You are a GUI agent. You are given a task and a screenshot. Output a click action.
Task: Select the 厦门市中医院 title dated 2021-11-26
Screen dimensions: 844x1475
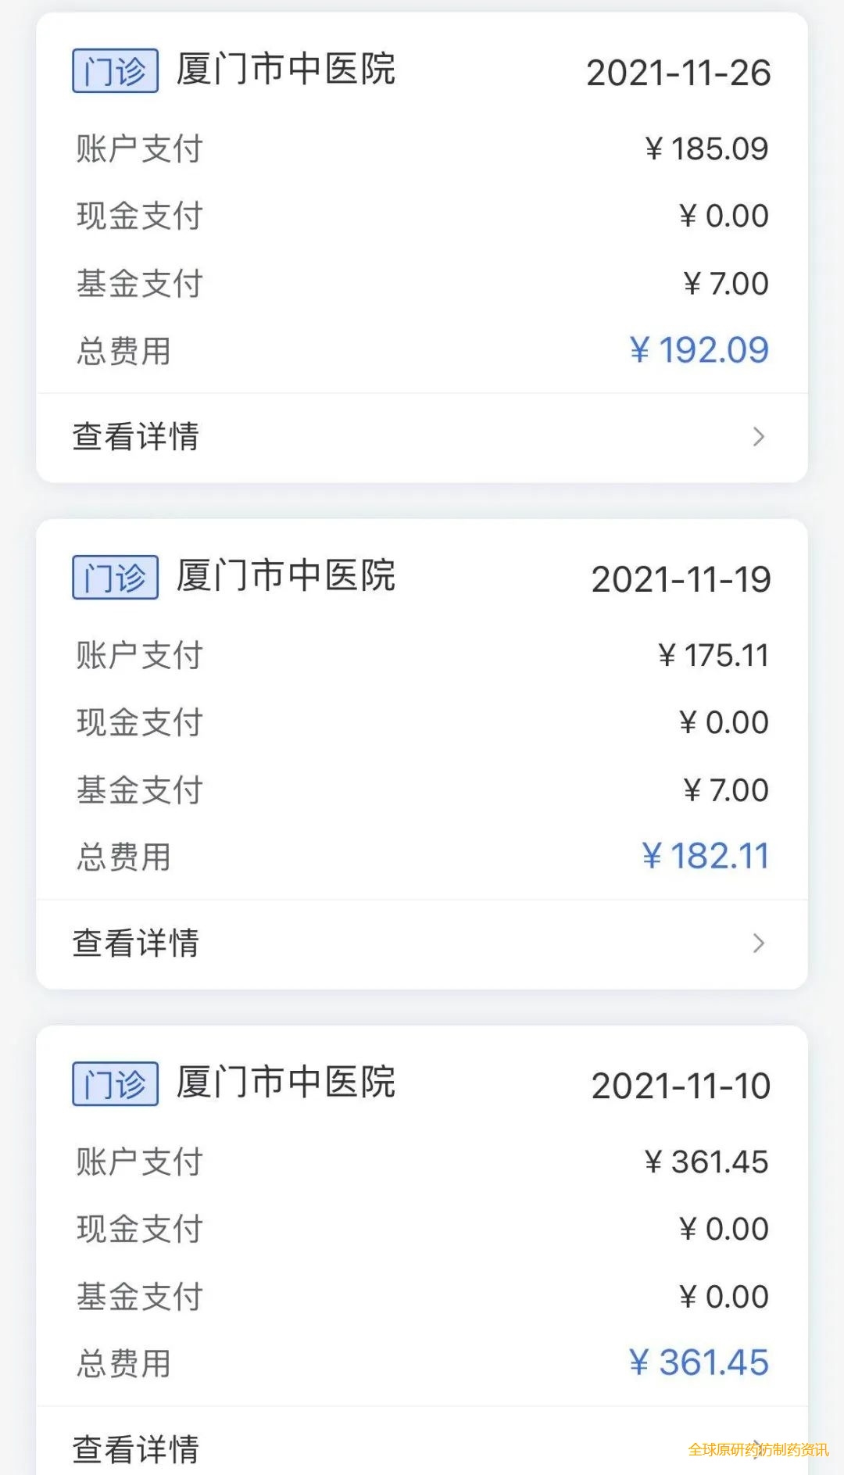[286, 70]
